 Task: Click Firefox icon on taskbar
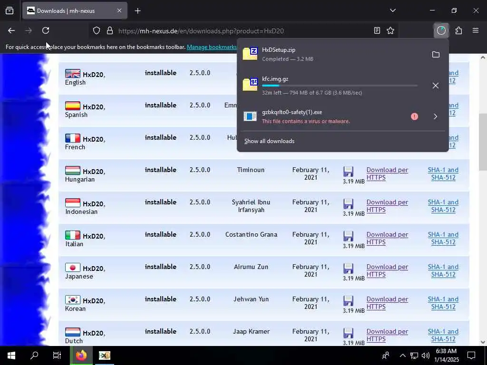81,355
